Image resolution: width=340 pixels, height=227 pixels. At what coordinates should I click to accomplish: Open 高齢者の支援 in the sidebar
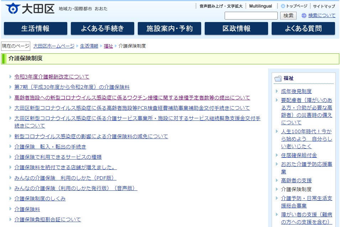[296, 180]
